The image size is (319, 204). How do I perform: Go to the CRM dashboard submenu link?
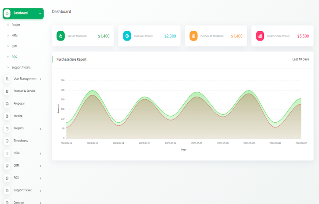coord(15,46)
